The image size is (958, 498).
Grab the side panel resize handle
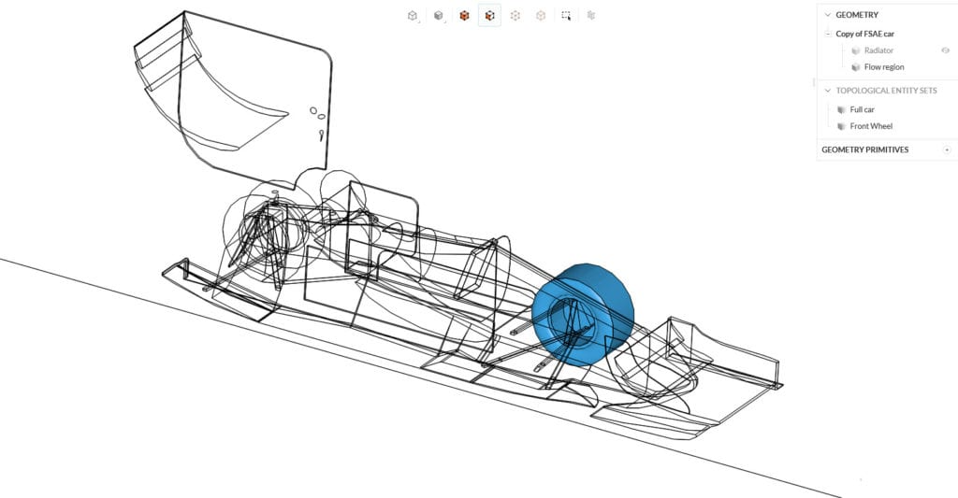tap(813, 82)
